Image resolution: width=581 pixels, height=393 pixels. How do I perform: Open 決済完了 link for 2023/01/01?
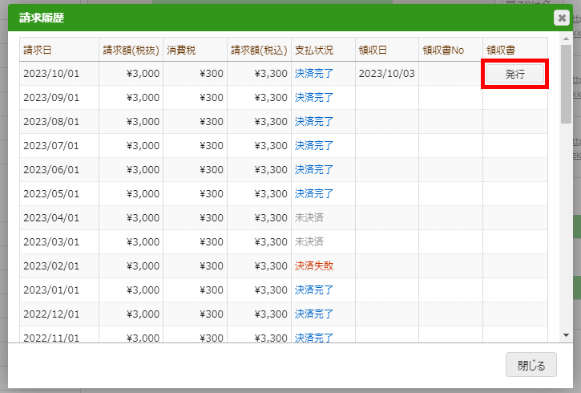point(314,290)
